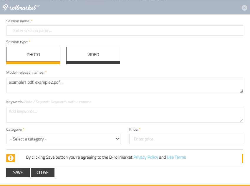Click the Price label
The height and width of the screenshot is (186, 250).
coord(133,129)
